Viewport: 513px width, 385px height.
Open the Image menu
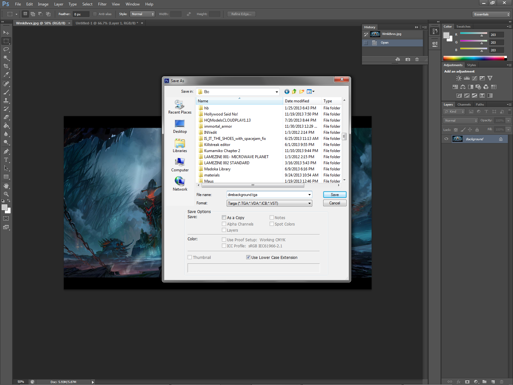coord(43,4)
